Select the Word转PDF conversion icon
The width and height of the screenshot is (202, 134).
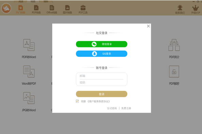coord(29,72)
